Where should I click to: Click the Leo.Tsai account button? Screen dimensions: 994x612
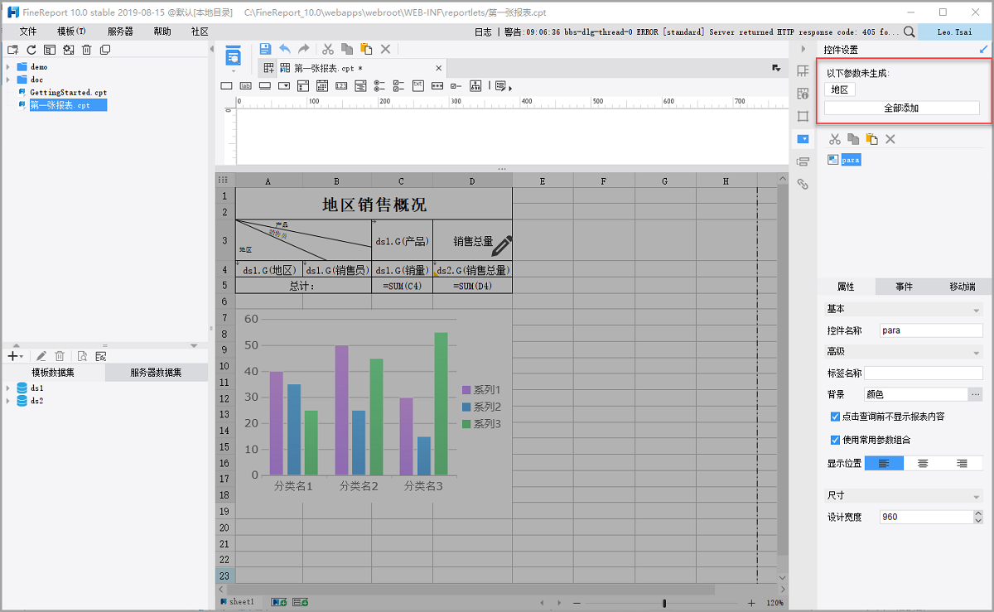point(955,31)
